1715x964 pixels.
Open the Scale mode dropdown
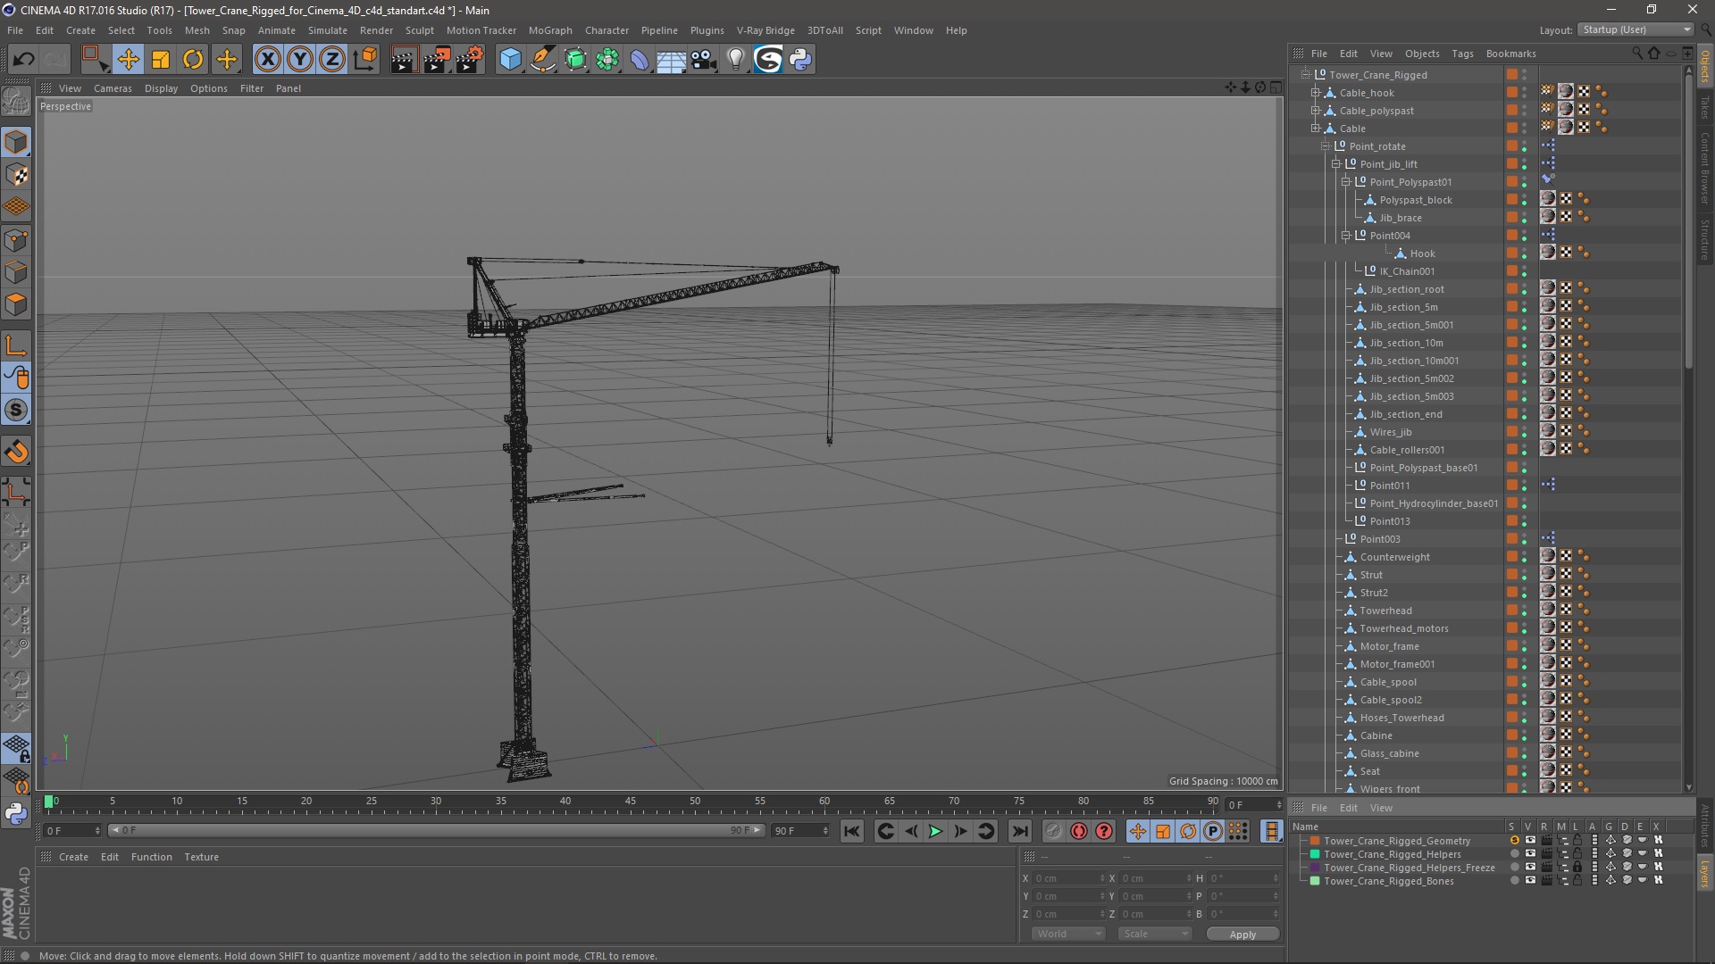click(x=1155, y=934)
